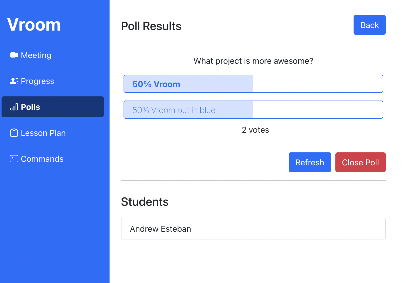Select Polls in the sidebar

(x=30, y=107)
